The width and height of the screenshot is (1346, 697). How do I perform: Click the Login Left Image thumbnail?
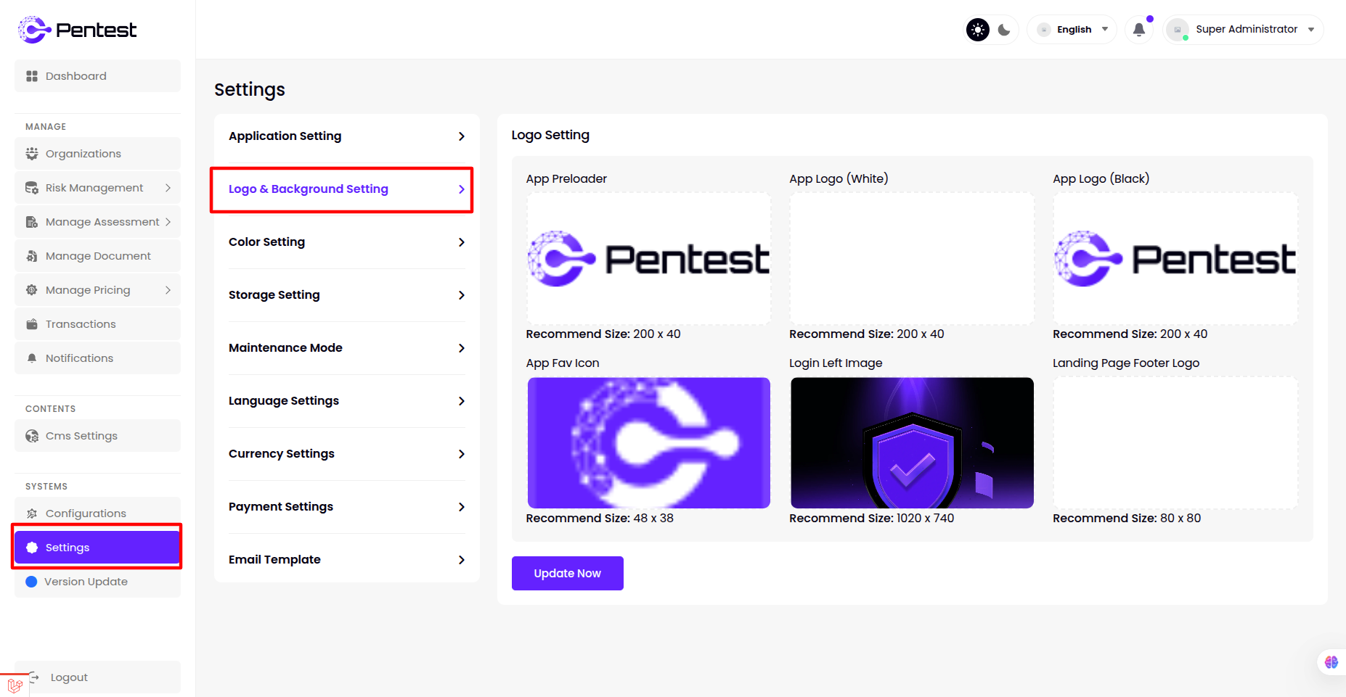(x=912, y=442)
